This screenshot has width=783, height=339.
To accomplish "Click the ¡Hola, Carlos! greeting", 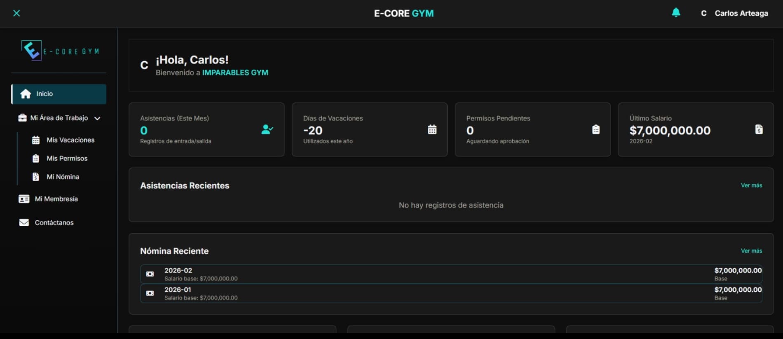I will (192, 60).
